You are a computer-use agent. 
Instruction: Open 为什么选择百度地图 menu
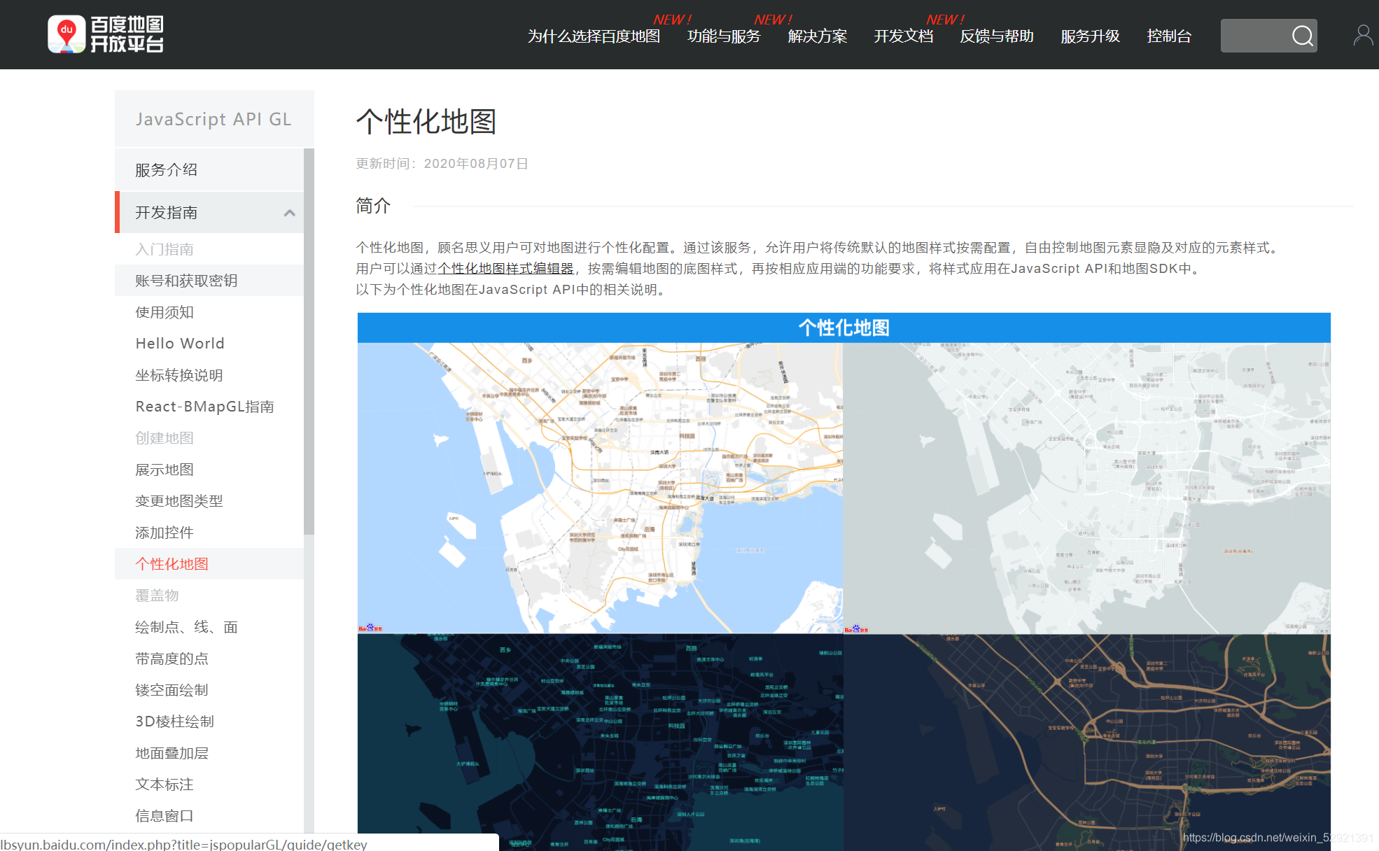594,36
